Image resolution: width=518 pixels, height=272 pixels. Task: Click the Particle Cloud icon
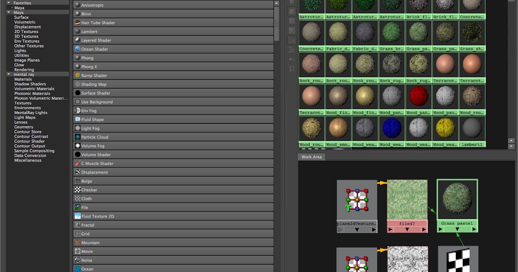(77, 137)
